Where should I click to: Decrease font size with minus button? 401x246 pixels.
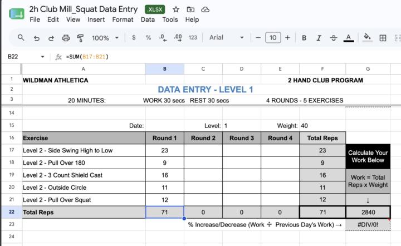point(258,38)
